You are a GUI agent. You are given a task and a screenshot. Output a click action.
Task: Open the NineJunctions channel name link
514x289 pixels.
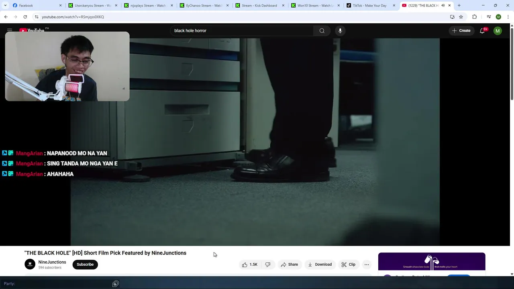pyautogui.click(x=52, y=262)
